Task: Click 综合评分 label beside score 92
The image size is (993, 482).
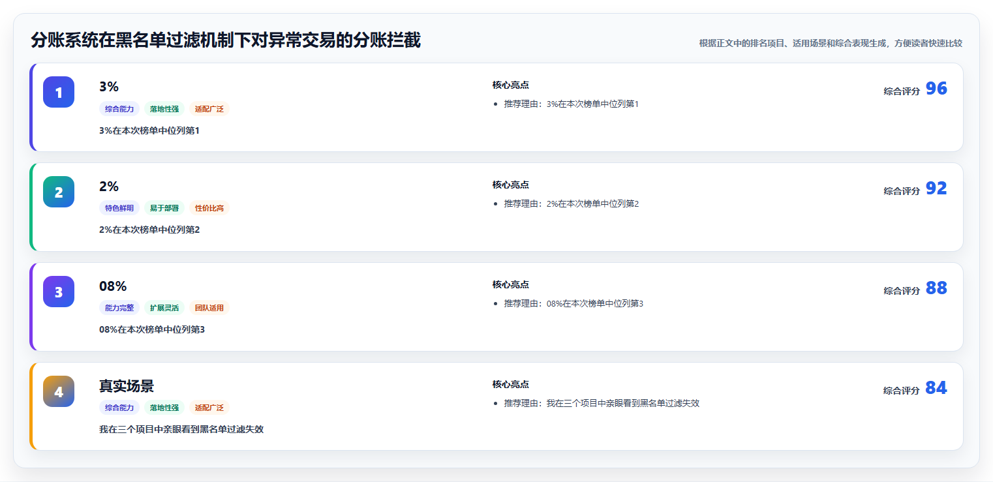Action: click(902, 191)
